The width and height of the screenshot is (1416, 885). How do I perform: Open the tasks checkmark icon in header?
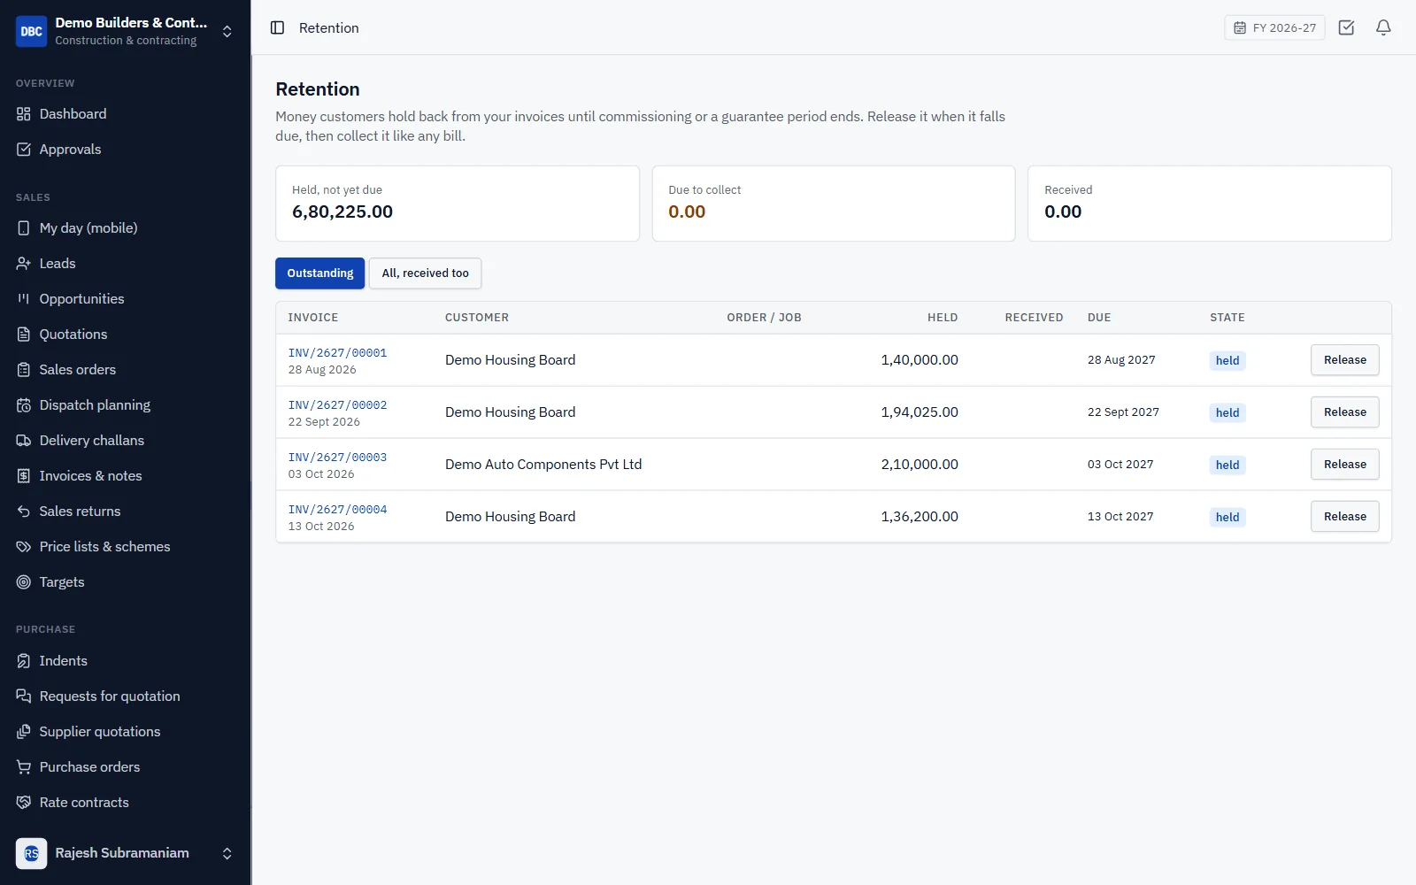[1346, 27]
